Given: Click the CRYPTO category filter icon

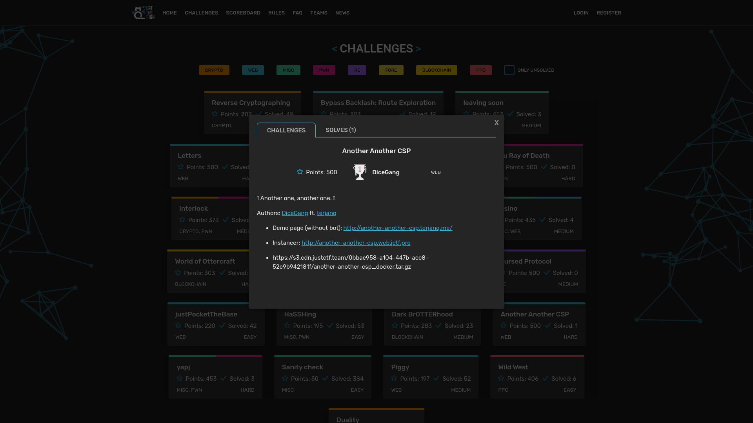Looking at the screenshot, I should tap(214, 70).
